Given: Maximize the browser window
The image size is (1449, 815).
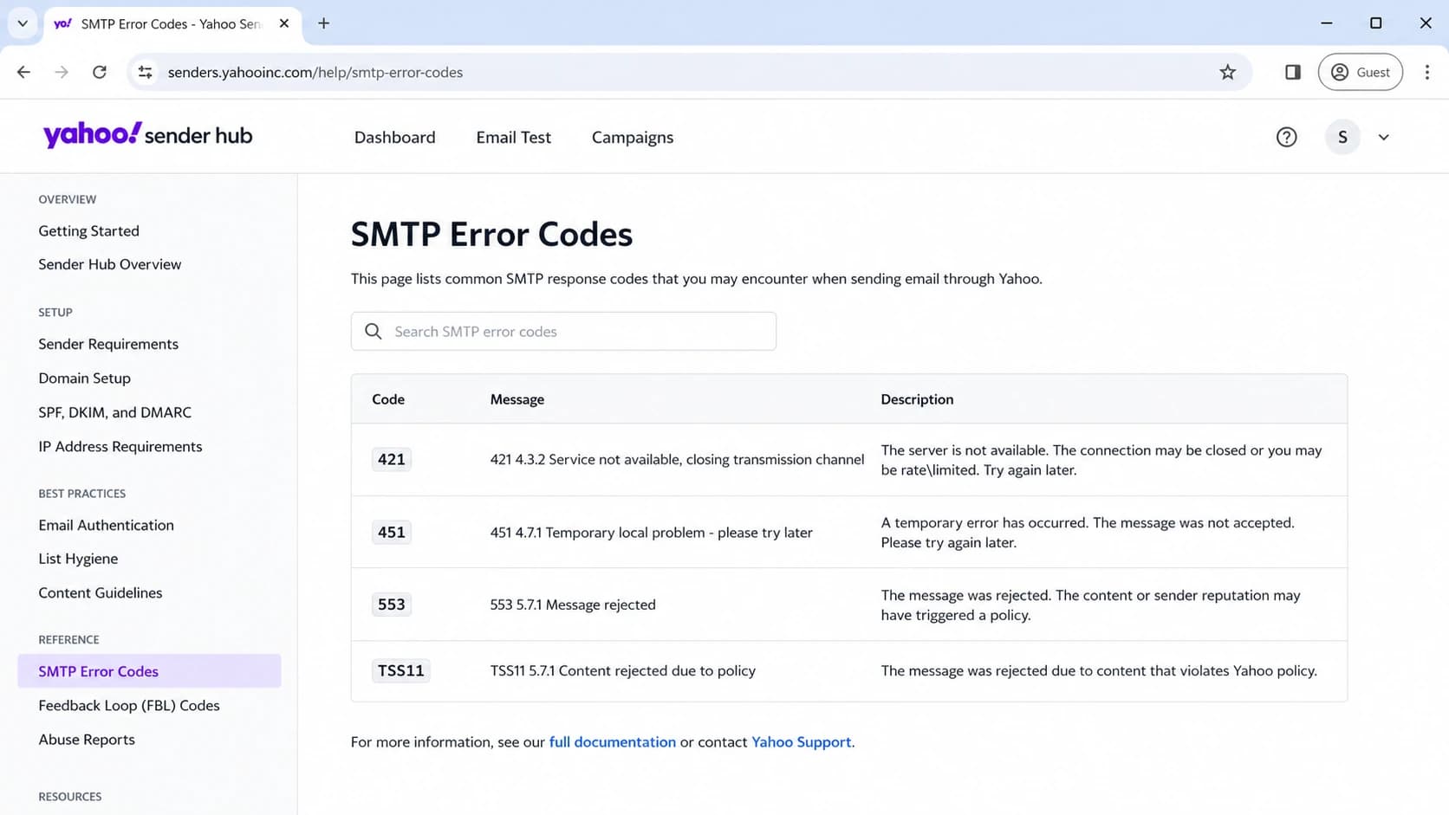Looking at the screenshot, I should (x=1375, y=23).
